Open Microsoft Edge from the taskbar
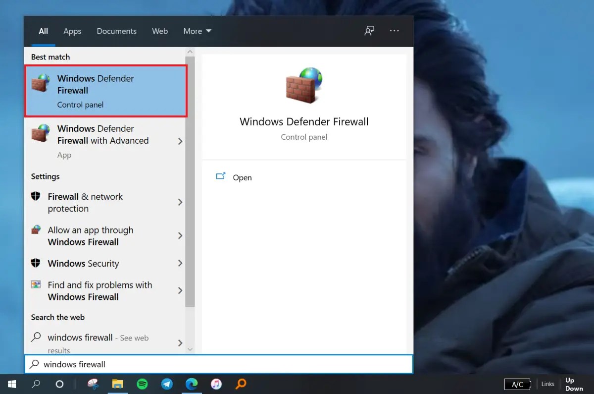594x394 pixels. coord(192,384)
